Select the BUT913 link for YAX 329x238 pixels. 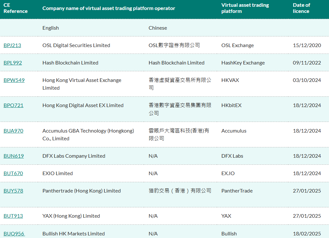pos(13,216)
